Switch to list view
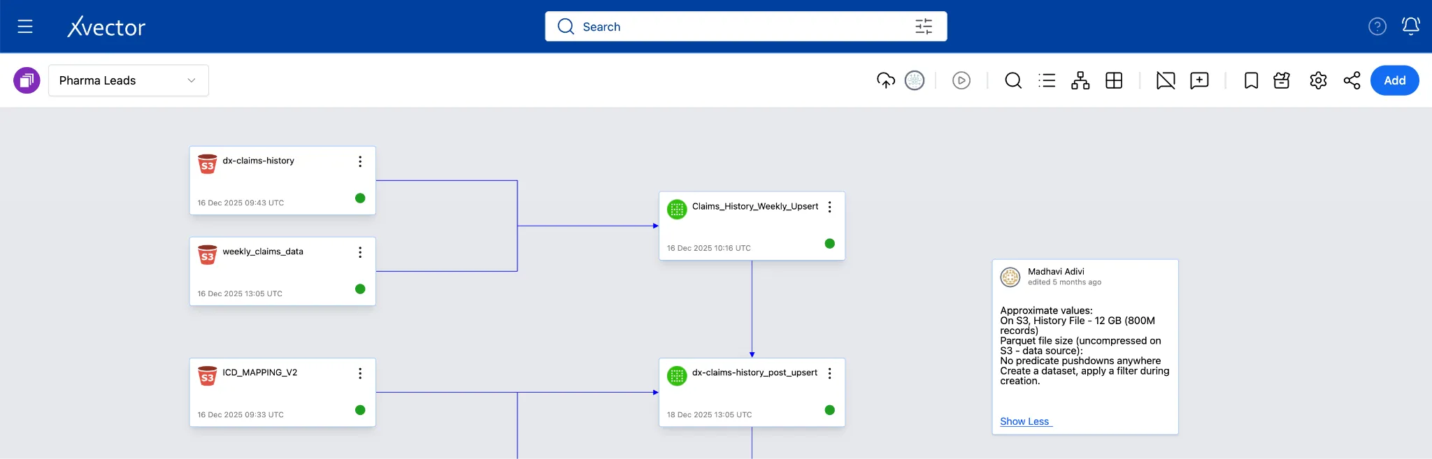This screenshot has width=1432, height=459. 1047,80
